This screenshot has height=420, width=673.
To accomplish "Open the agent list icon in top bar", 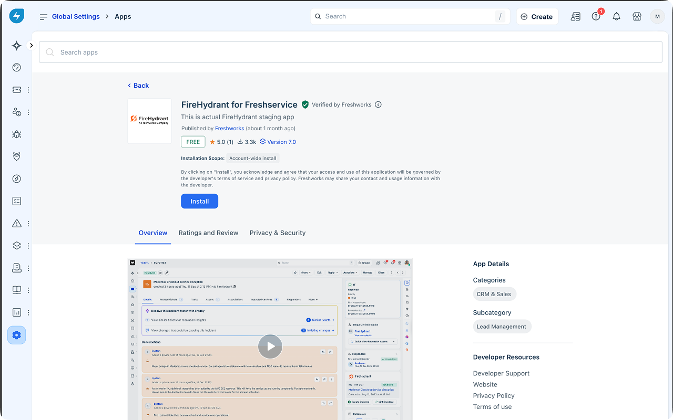I will pos(576,16).
